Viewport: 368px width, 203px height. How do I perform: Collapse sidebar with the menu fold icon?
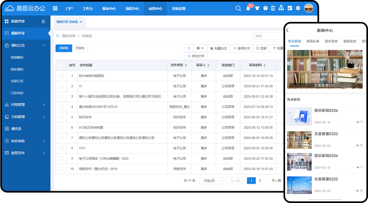point(43,21)
